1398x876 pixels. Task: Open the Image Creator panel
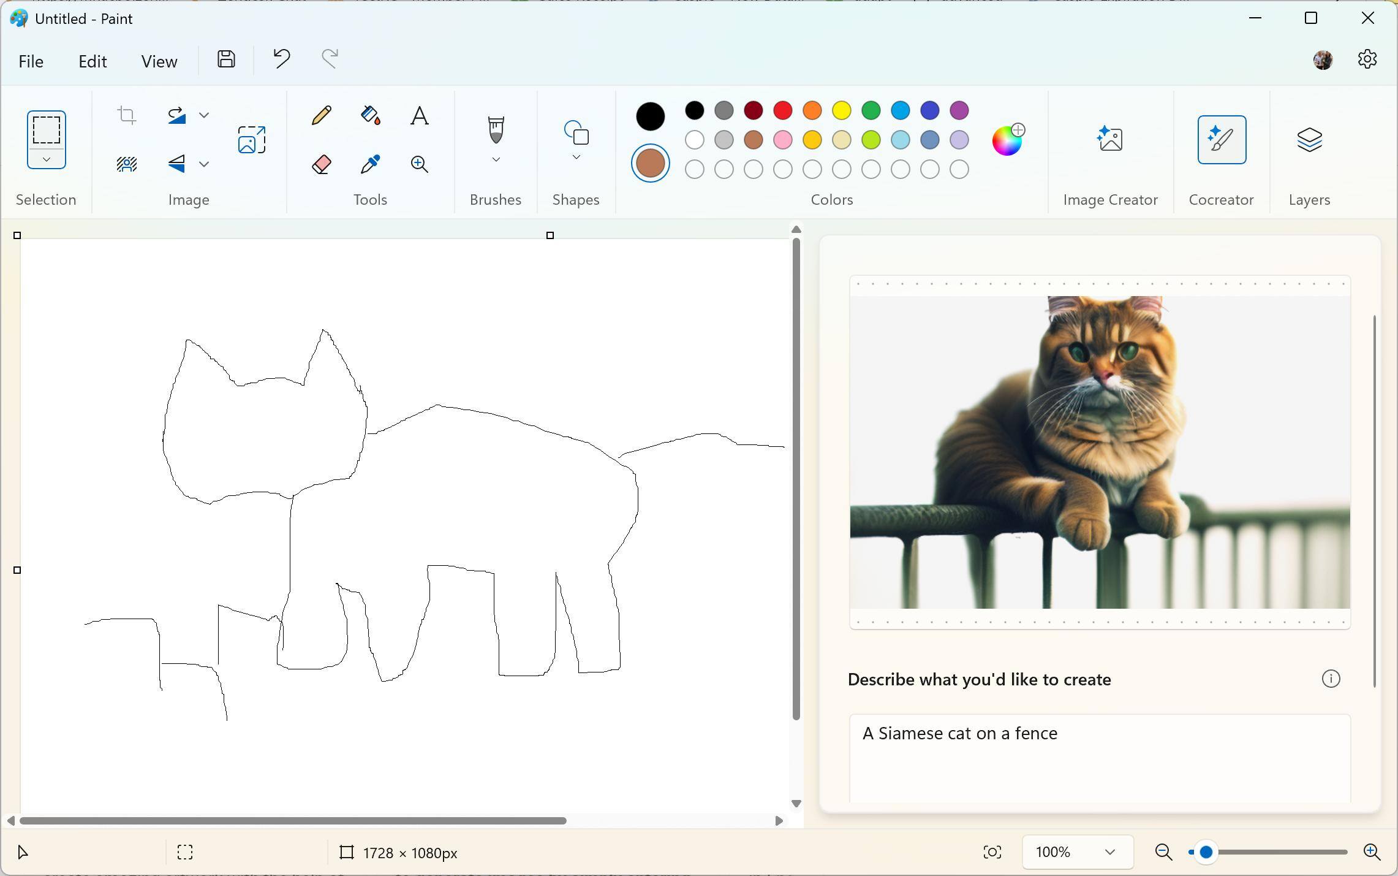1109,140
